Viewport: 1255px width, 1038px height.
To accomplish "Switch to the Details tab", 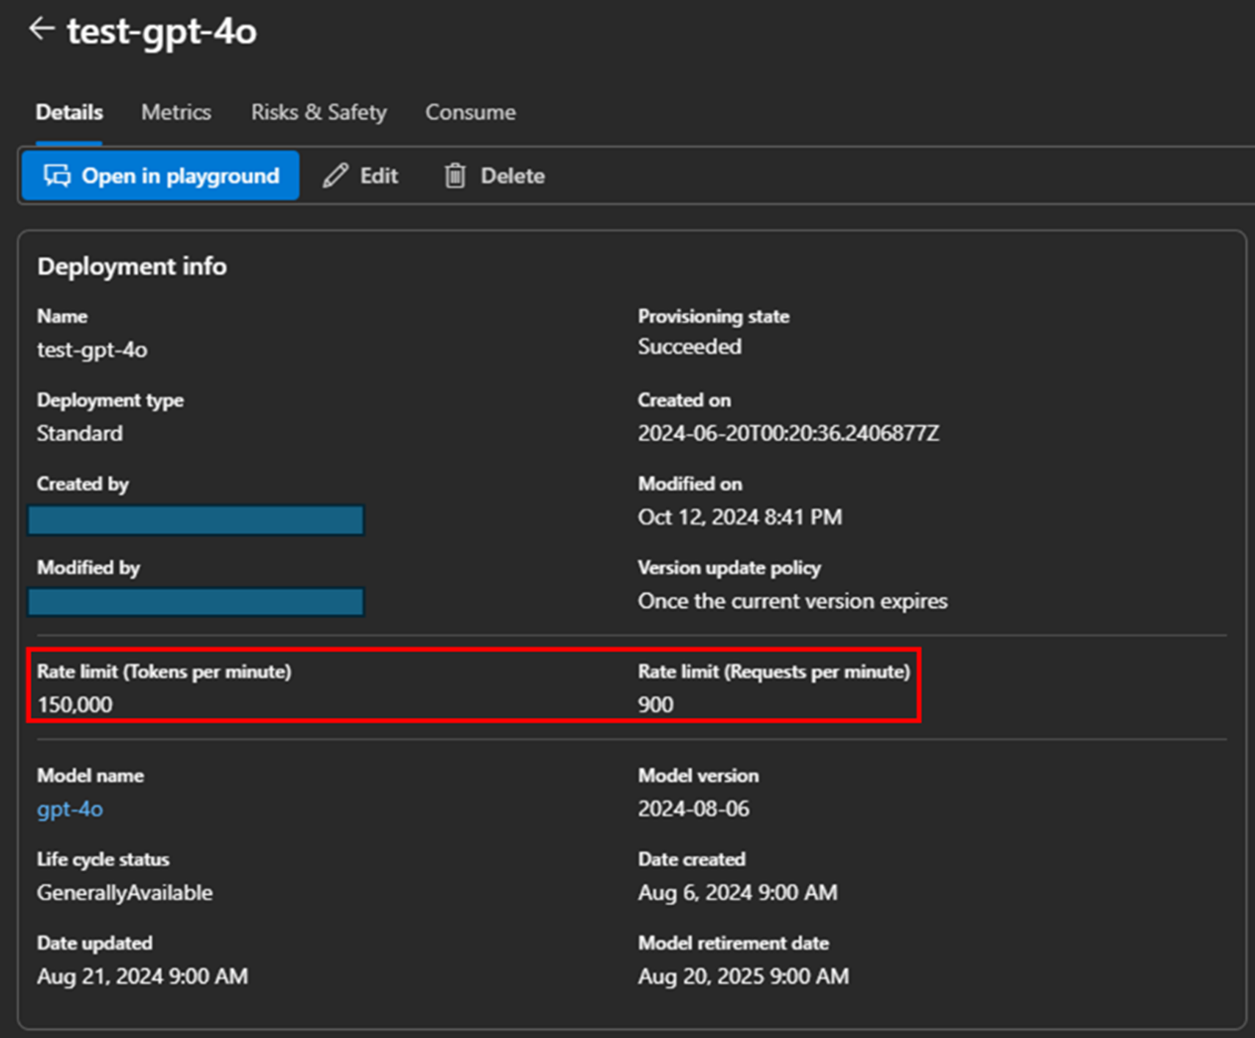I will point(70,112).
